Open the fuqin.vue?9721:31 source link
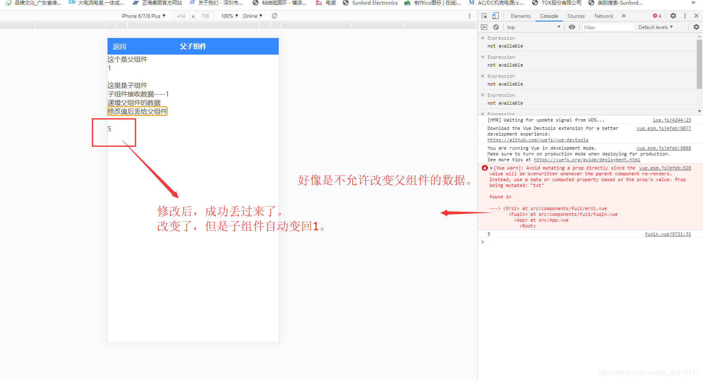The height and width of the screenshot is (380, 703). tap(668, 234)
